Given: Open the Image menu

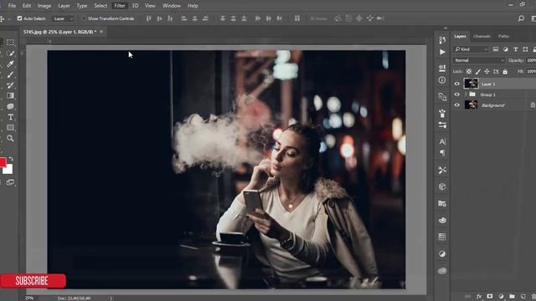Looking at the screenshot, I should [x=44, y=6].
